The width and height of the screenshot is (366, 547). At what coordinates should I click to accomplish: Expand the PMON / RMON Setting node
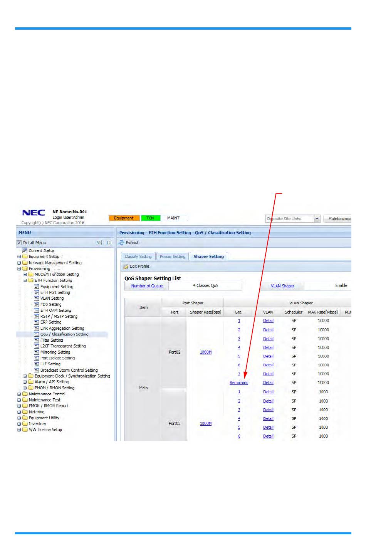click(x=25, y=388)
